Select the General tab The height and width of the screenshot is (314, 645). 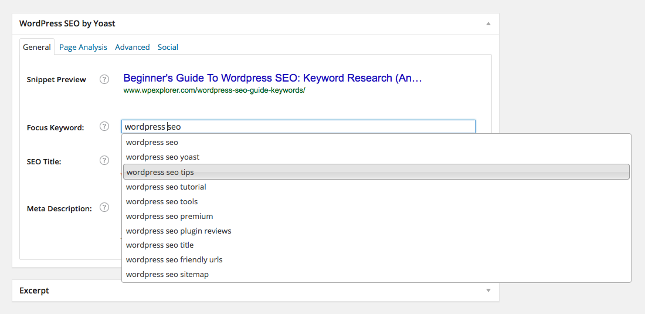[x=36, y=47]
